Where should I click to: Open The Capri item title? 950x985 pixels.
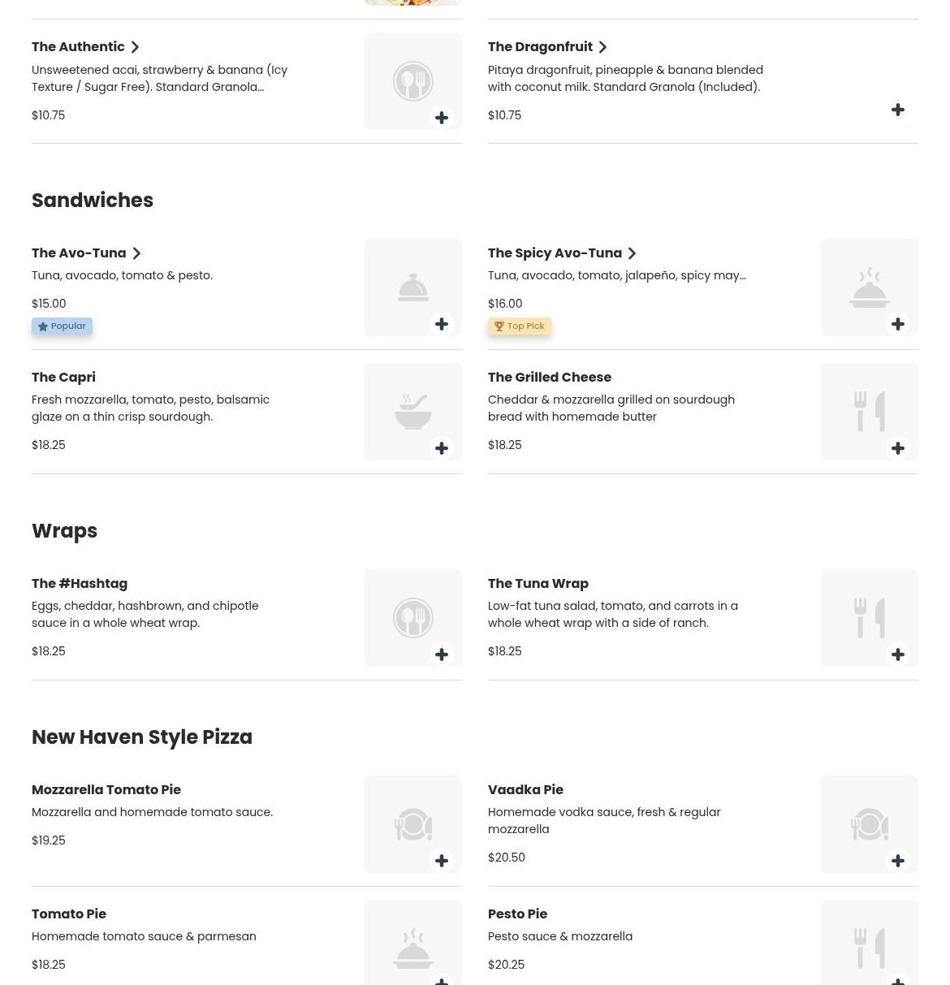(63, 378)
